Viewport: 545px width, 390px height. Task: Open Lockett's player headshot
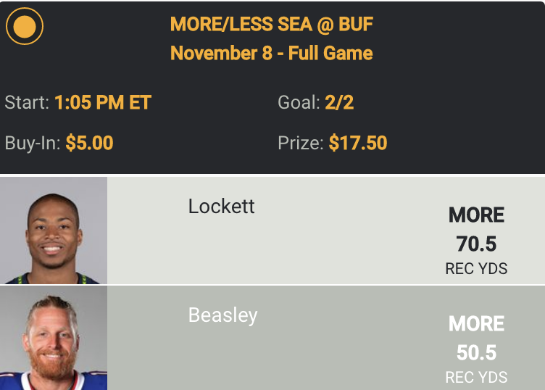(54, 230)
